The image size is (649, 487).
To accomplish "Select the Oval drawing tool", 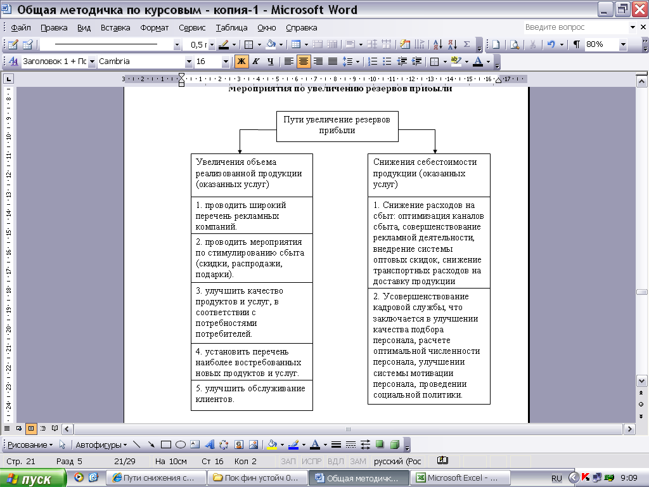I will 181,445.
